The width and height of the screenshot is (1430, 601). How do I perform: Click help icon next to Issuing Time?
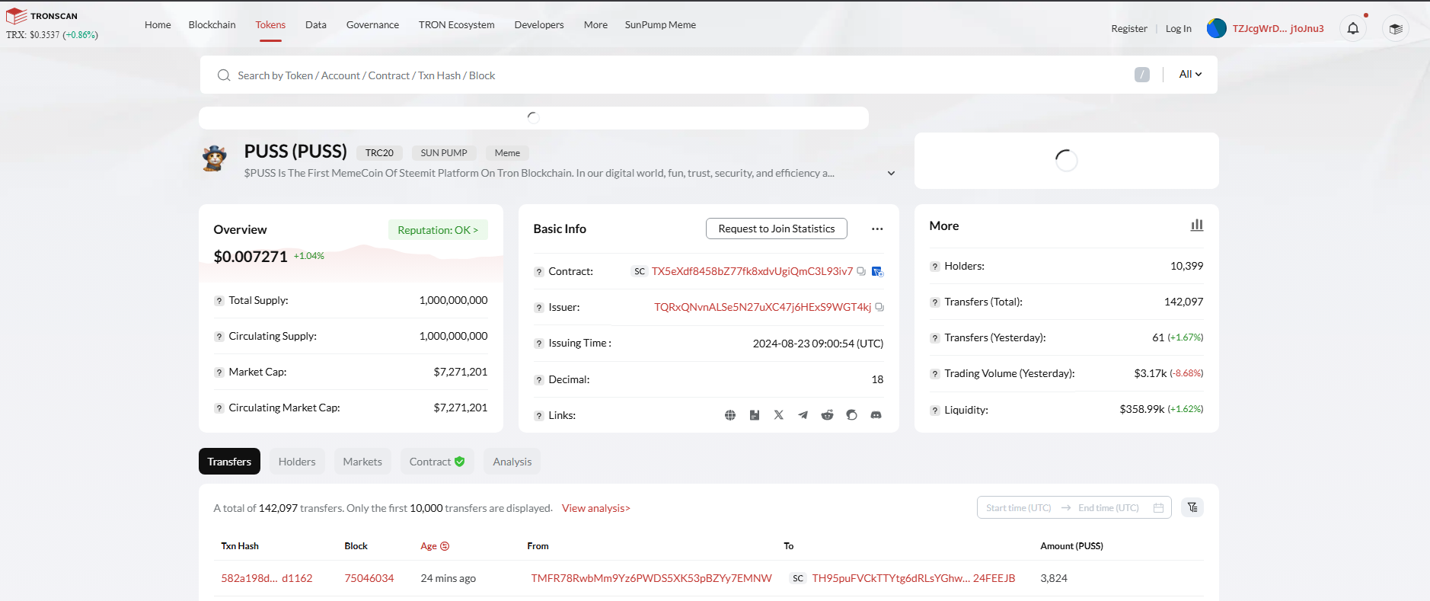point(539,344)
